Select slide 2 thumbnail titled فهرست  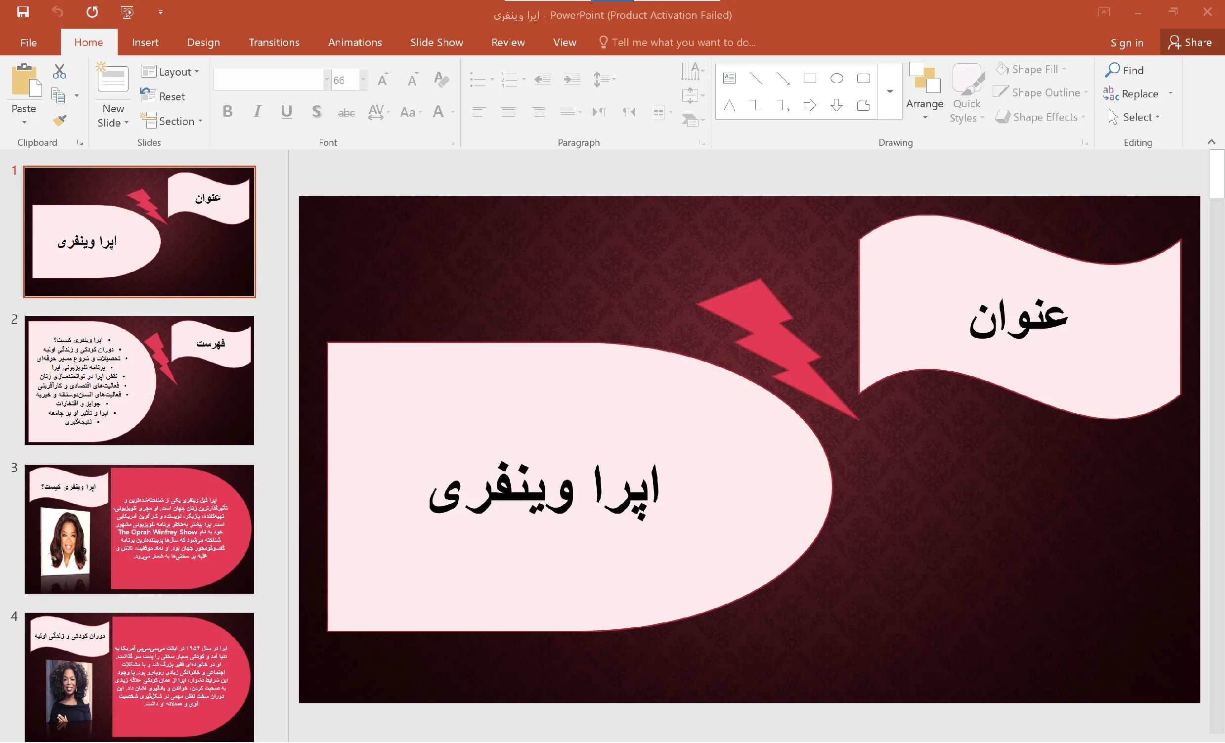(140, 380)
